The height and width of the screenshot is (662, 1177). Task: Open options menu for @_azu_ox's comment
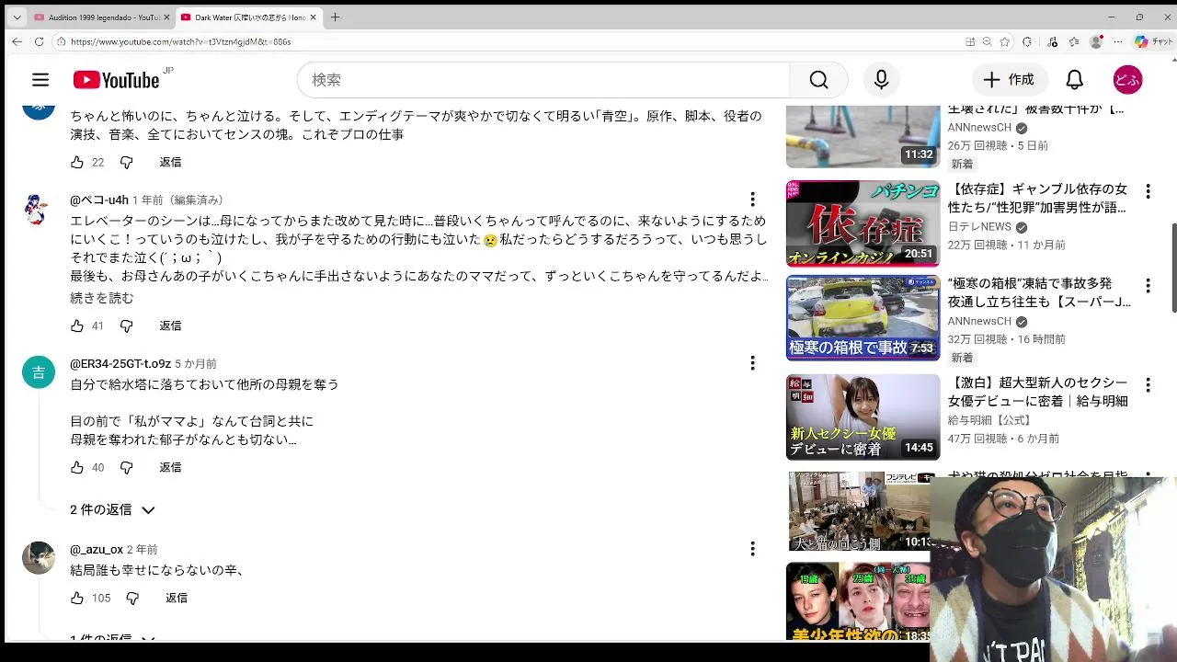(752, 549)
